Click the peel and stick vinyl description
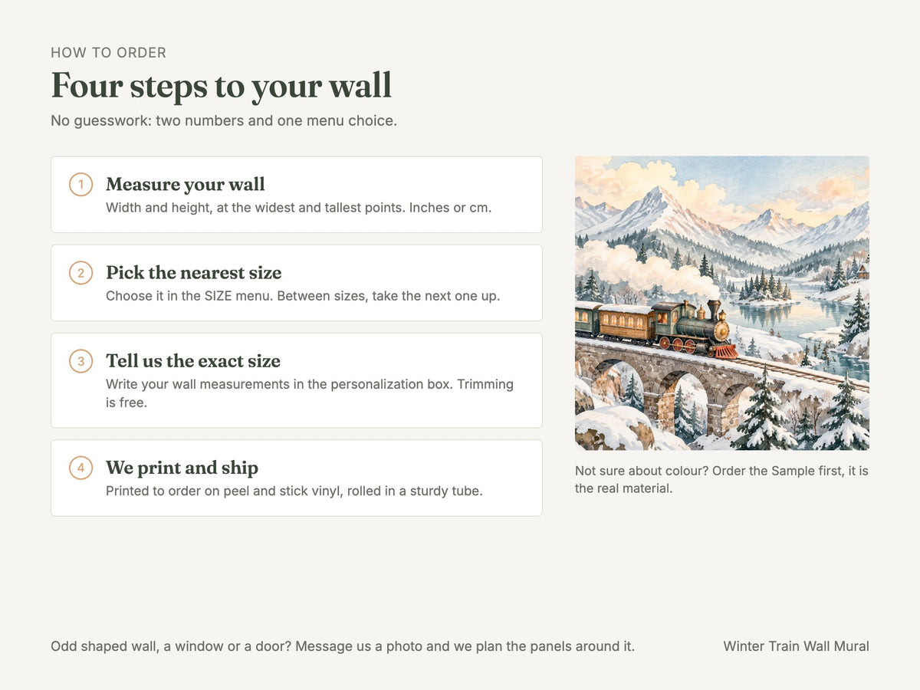Viewport: 920px width, 690px height. tap(294, 491)
